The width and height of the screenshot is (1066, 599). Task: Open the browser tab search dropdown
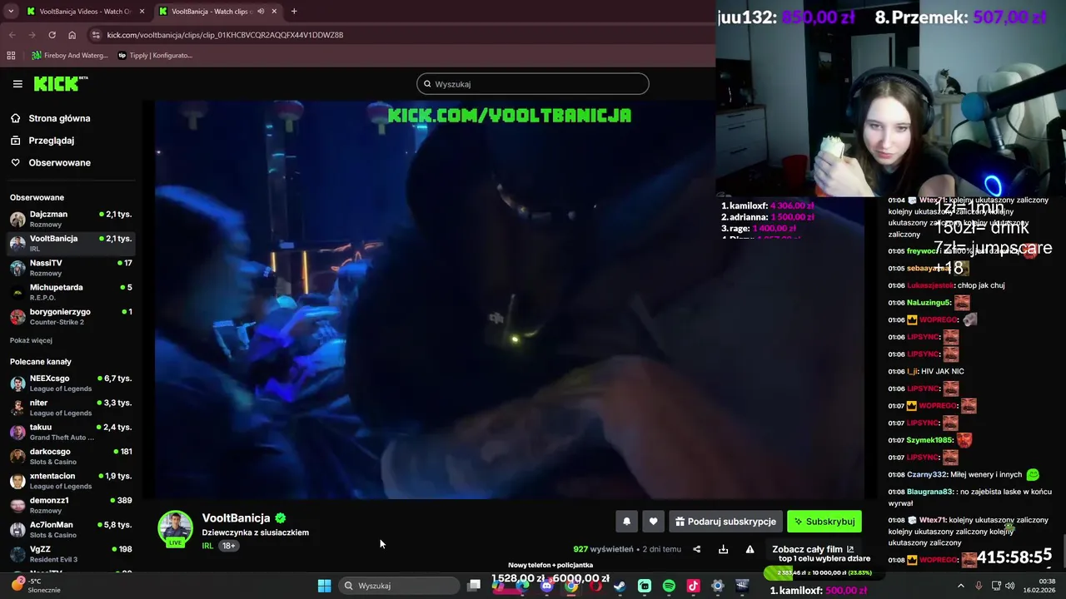tap(11, 12)
